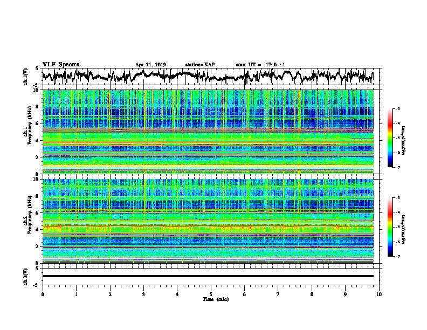Click the ch.1 voltage waveform trace
This screenshot has width=427, height=330.
(208, 76)
